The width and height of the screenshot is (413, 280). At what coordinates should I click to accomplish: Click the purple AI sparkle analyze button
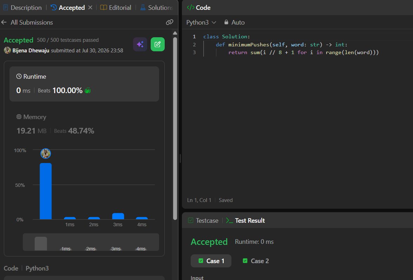coord(140,44)
